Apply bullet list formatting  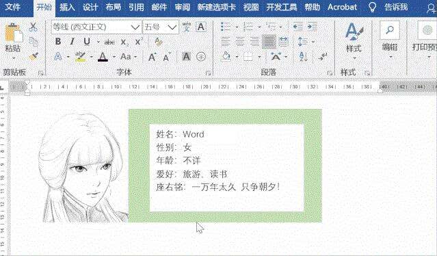tap(226, 27)
